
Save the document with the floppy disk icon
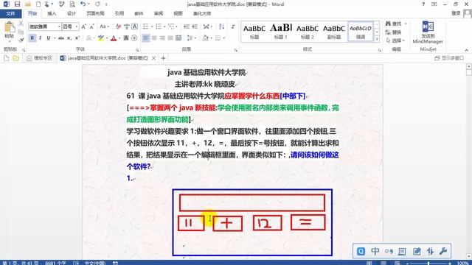click(x=17, y=4)
